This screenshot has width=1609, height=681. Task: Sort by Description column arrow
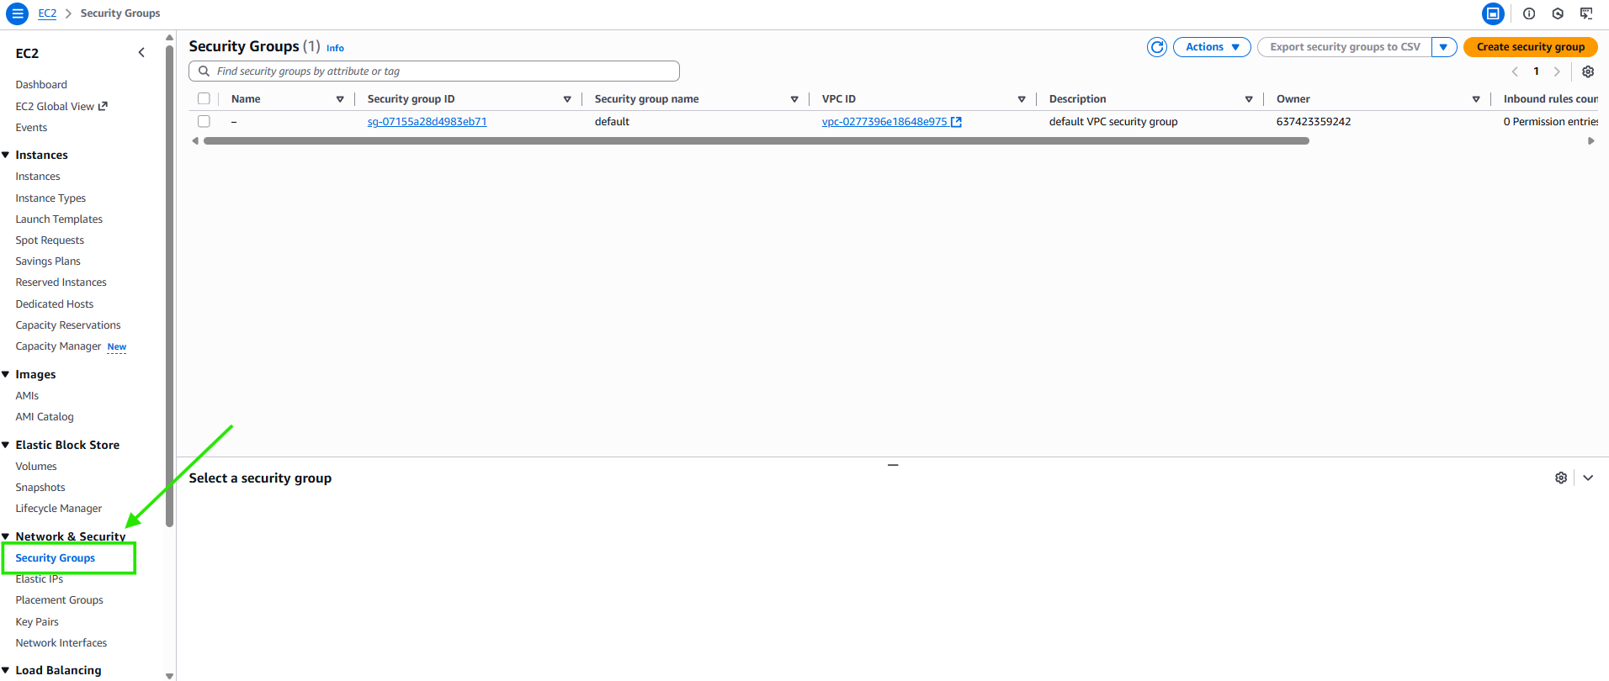[x=1249, y=99]
